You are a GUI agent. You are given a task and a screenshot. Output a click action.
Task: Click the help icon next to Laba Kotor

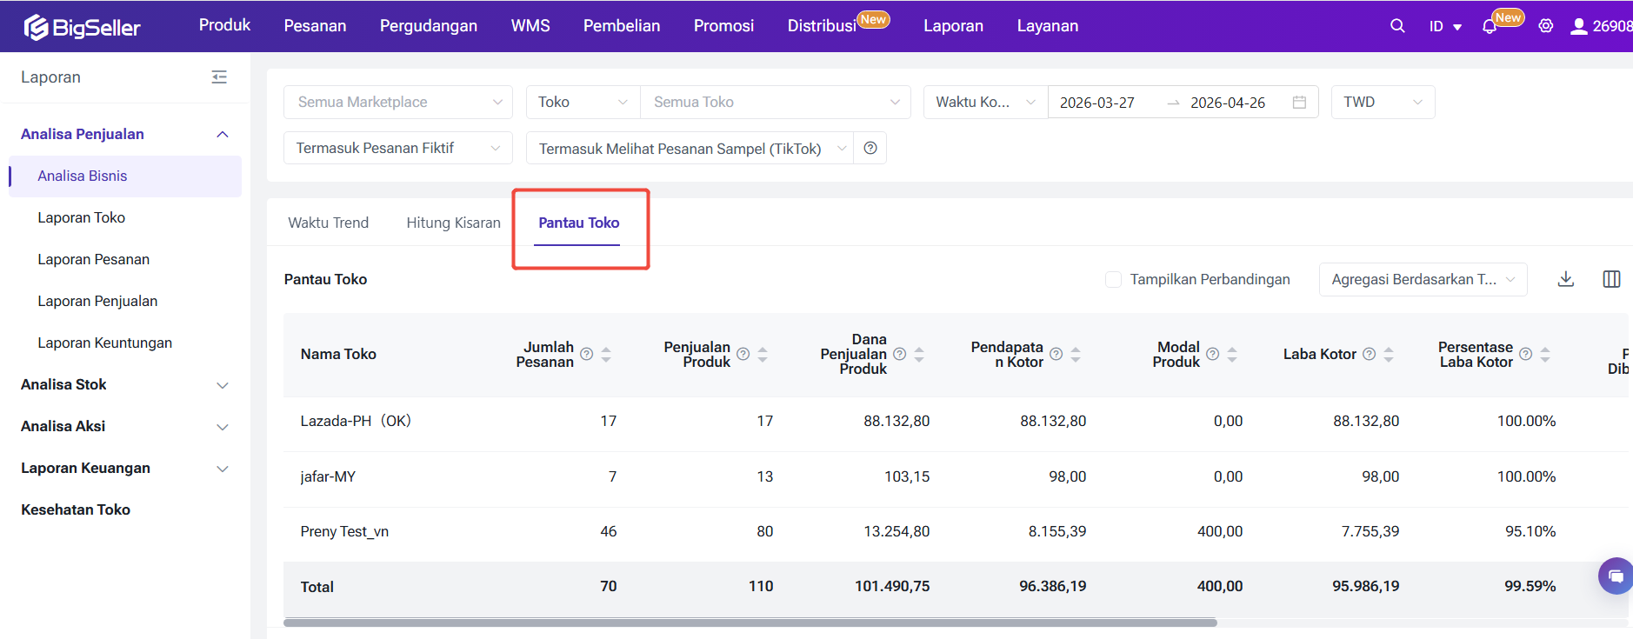(1369, 355)
